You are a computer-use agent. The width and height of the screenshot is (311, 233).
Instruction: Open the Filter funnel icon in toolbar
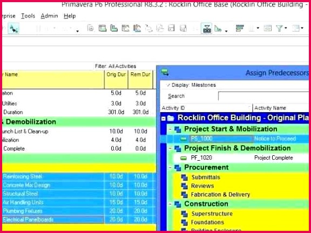point(280,29)
